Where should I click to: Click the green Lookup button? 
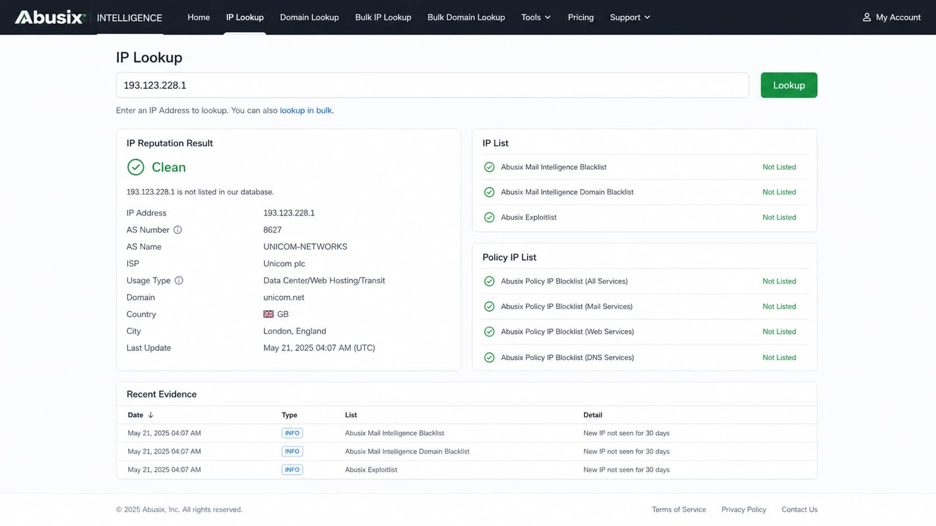coord(789,85)
